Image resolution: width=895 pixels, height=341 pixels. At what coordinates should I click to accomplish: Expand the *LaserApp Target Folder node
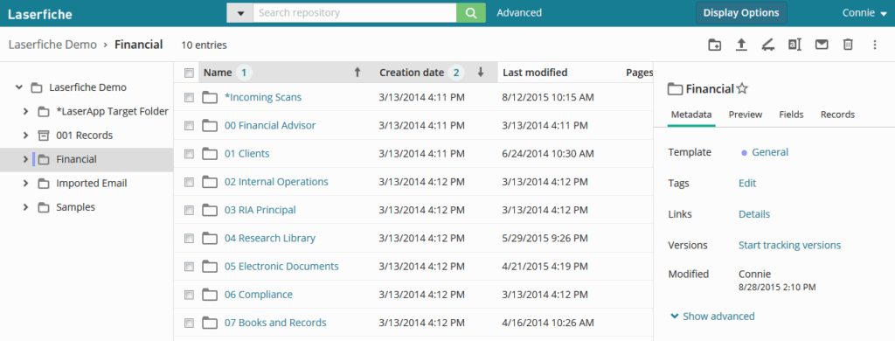(25, 111)
